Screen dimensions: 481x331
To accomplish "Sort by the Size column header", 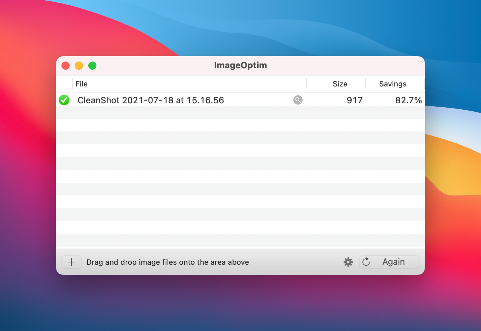I will tap(336, 84).
